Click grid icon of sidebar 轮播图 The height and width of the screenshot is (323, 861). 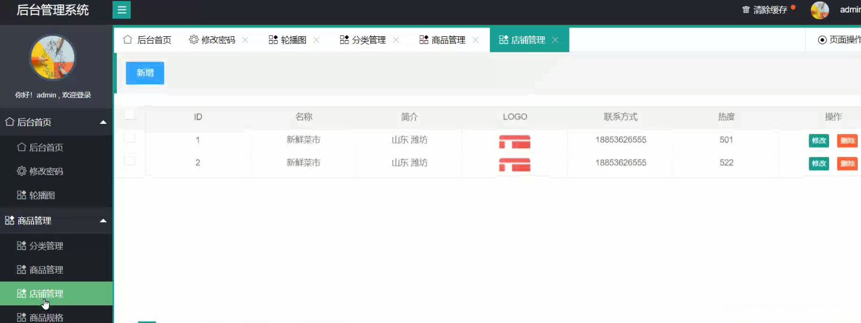click(x=21, y=195)
